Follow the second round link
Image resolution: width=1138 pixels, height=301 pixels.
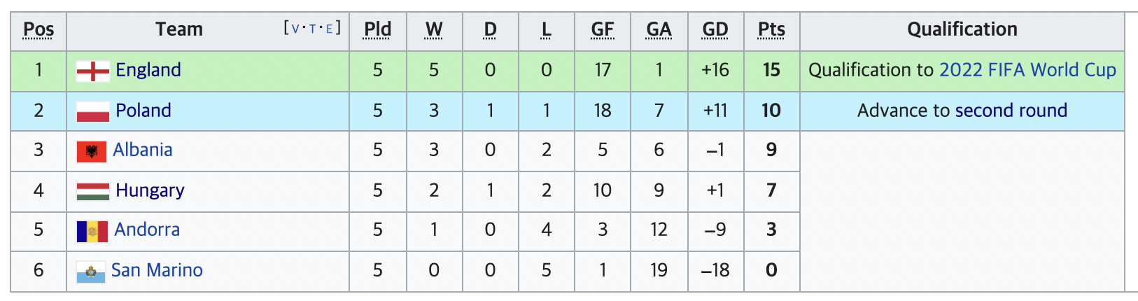pyautogui.click(x=1011, y=111)
